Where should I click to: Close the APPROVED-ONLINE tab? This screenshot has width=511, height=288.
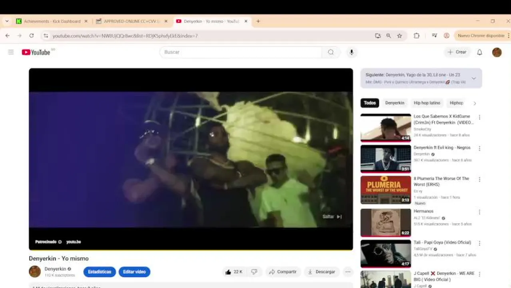click(166, 21)
